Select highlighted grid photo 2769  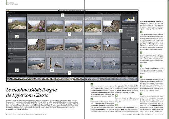point(92,26)
